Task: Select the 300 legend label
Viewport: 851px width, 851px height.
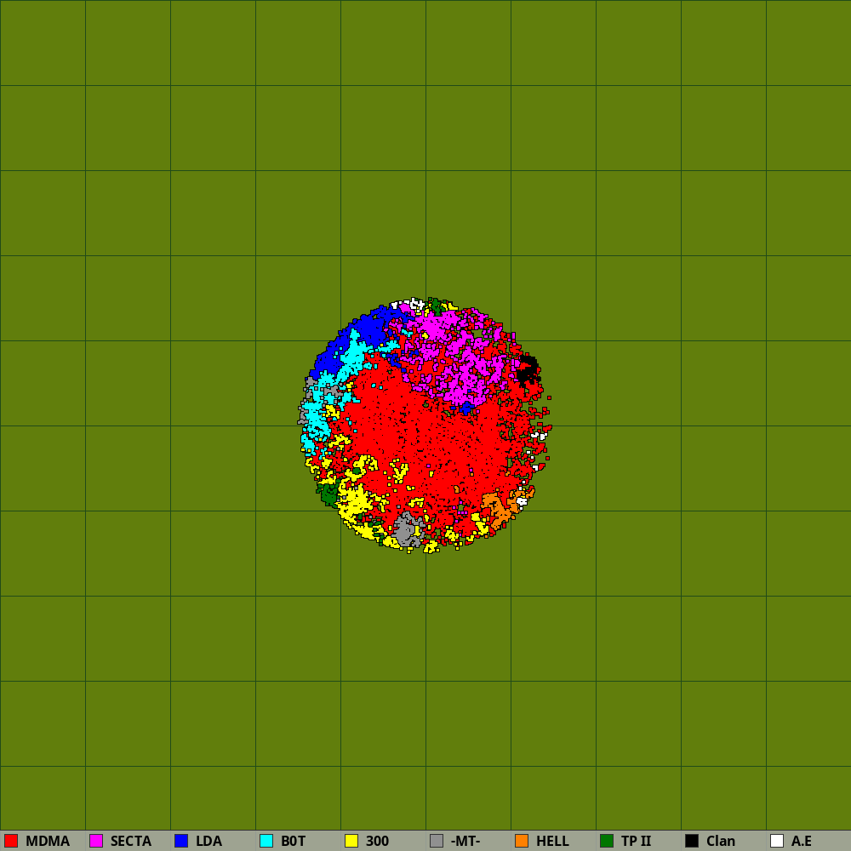Action: coord(377,842)
